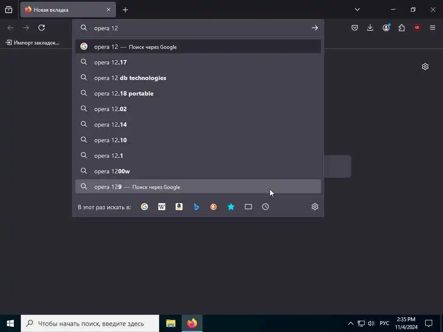Select suggestion opera 12 — Поиск через Google
The height and width of the screenshot is (332, 443).
(198, 47)
